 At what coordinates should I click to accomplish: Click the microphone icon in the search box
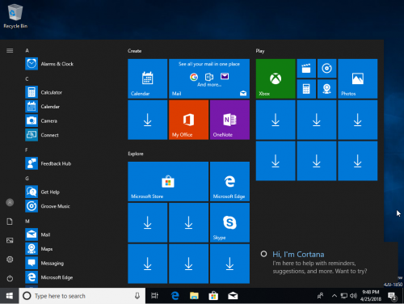point(137,296)
